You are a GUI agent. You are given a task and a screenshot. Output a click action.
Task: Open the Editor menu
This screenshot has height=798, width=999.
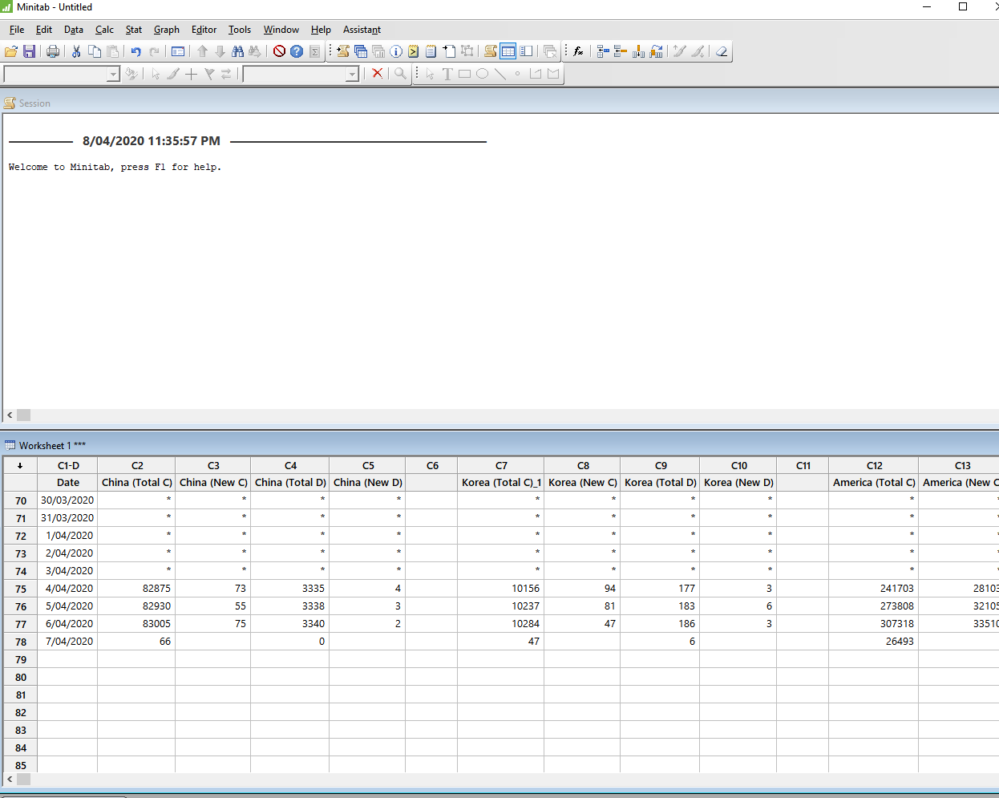pyautogui.click(x=204, y=30)
